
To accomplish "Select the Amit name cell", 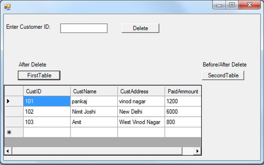I will 94,122.
